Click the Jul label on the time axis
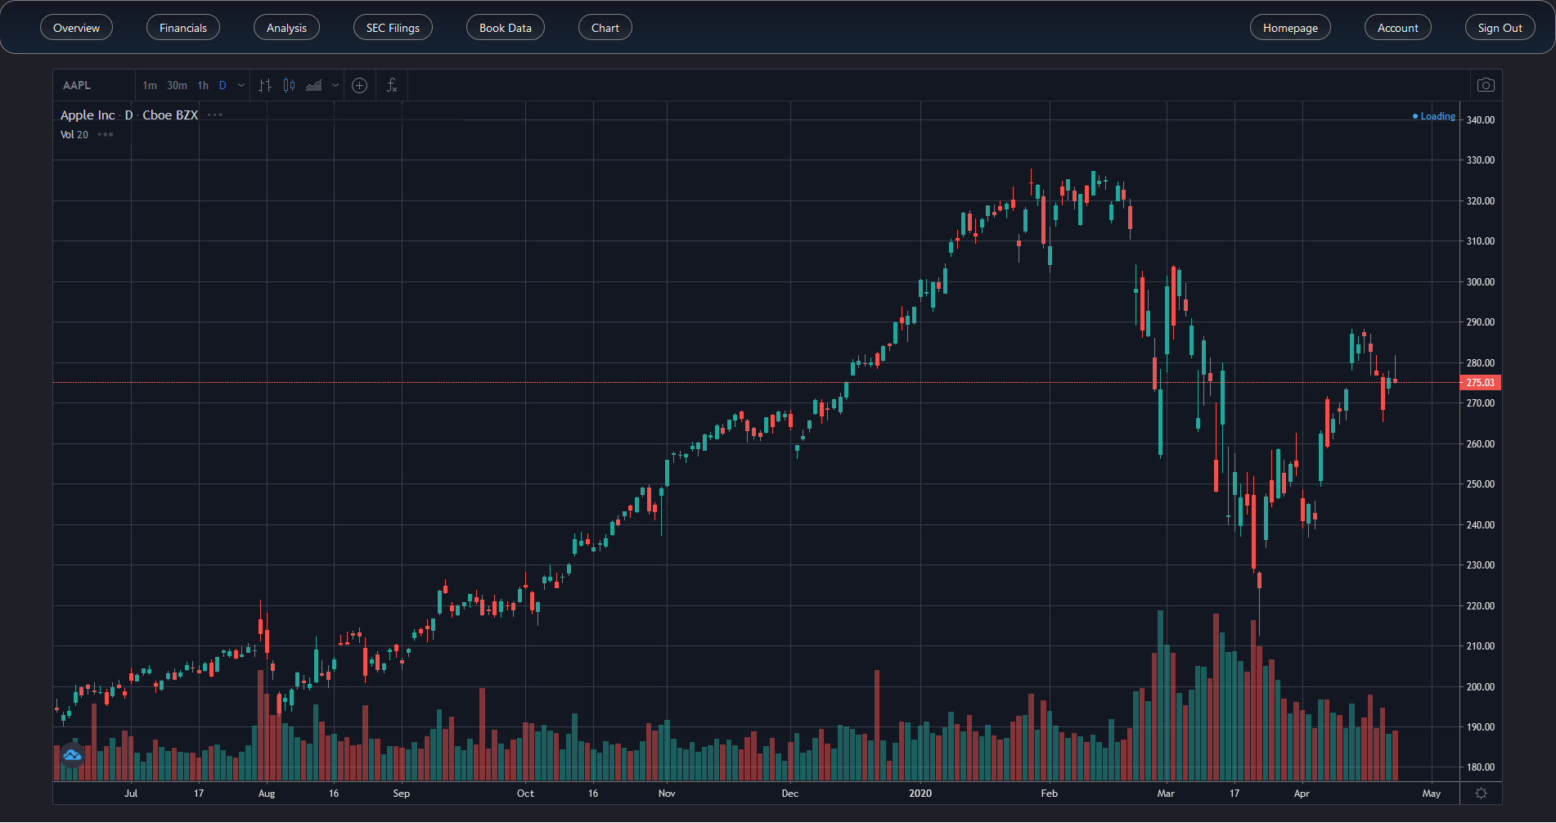This screenshot has width=1556, height=823. tap(131, 794)
